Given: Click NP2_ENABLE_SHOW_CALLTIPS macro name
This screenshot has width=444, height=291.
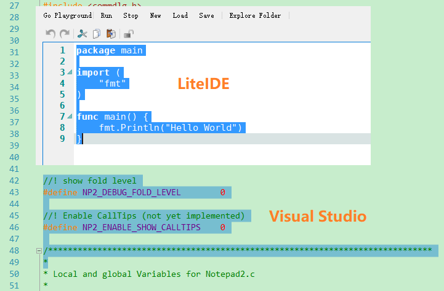Looking at the screenshot, I should click(141, 228).
